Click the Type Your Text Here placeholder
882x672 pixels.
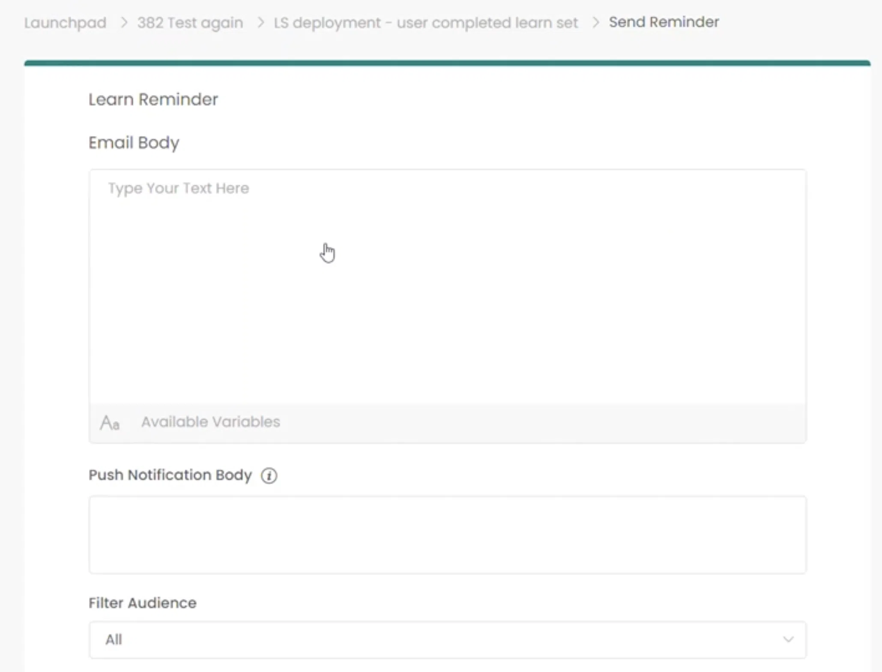178,188
